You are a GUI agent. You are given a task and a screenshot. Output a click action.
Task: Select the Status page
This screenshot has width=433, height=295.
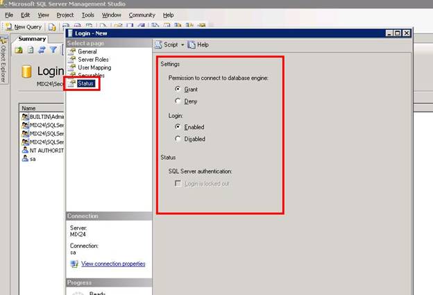click(x=86, y=83)
